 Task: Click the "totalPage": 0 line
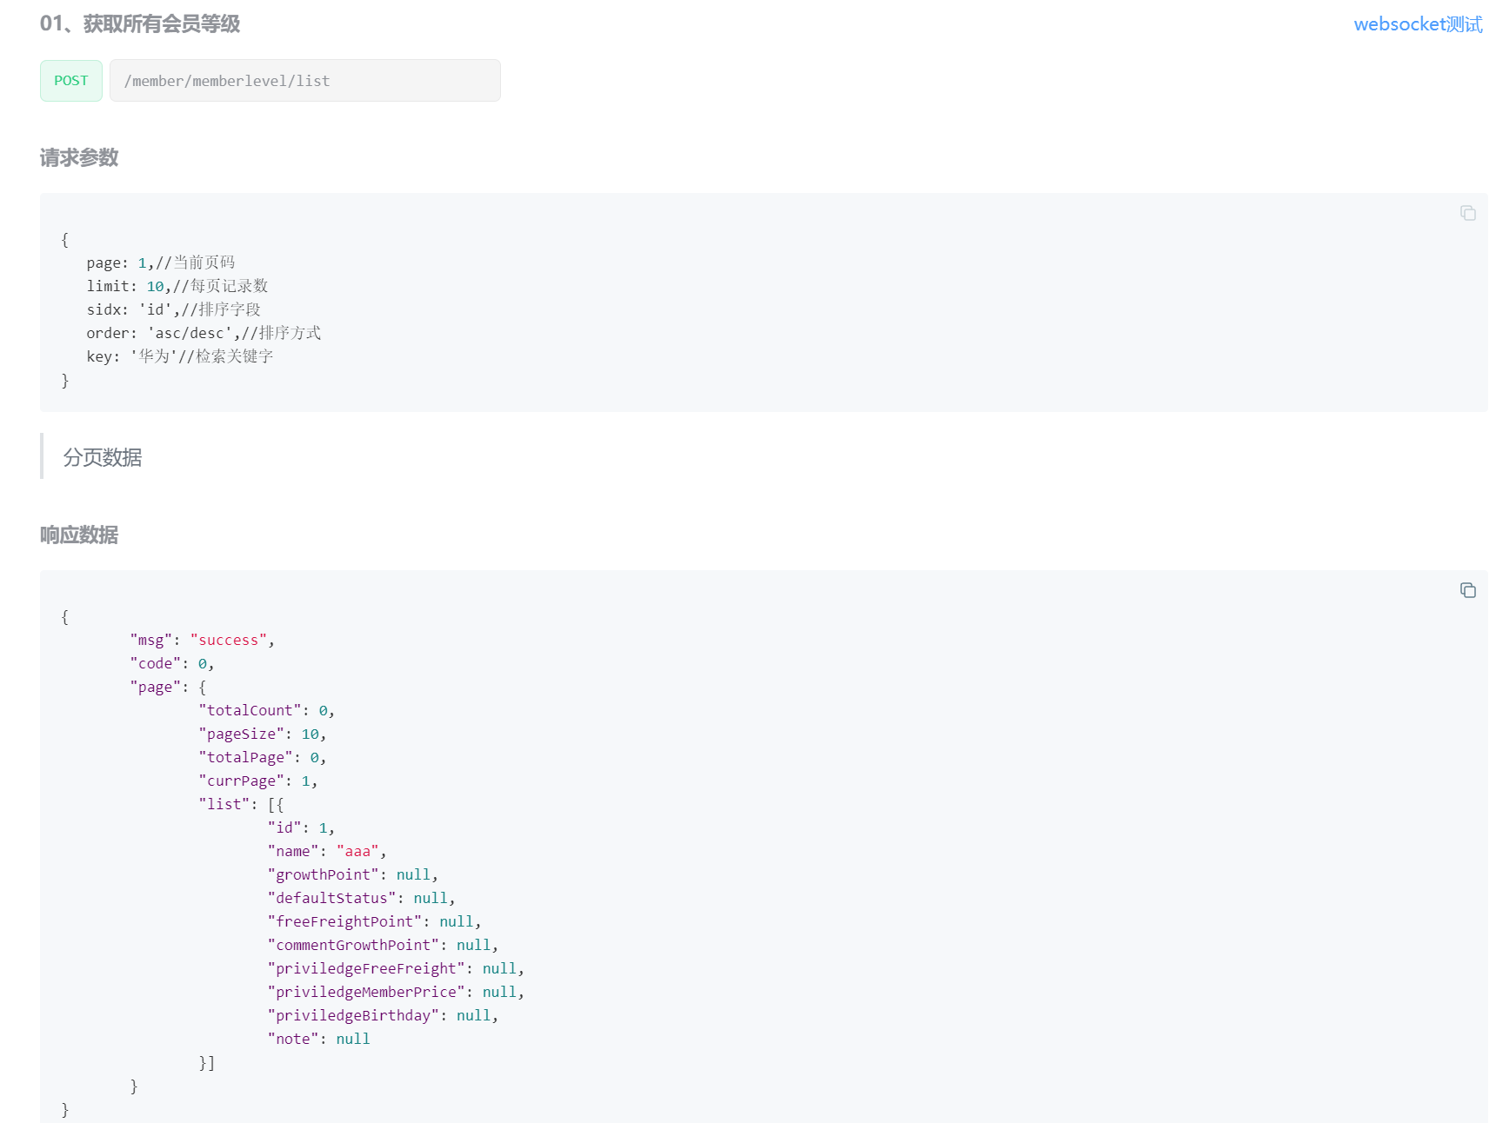point(263,757)
